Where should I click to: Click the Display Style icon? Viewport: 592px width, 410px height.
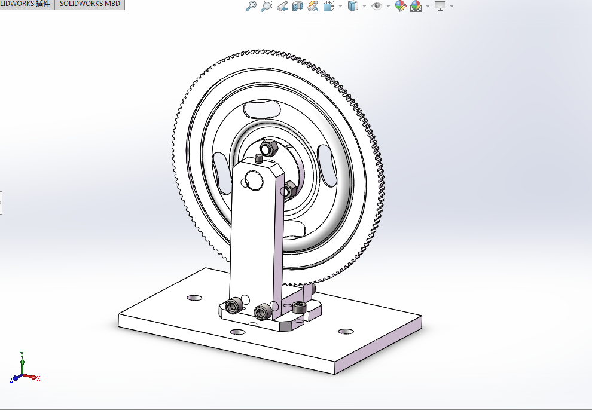(353, 5)
